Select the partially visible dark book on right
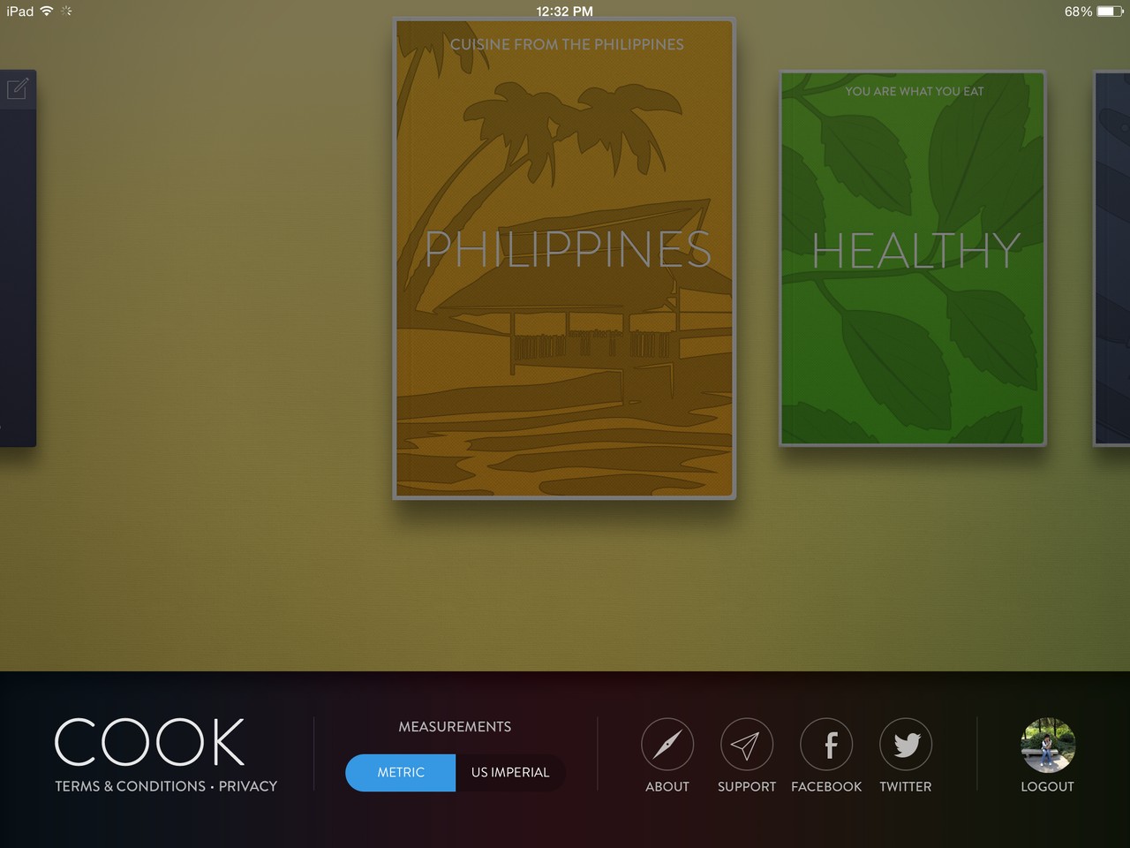1130x848 pixels. click(1111, 258)
